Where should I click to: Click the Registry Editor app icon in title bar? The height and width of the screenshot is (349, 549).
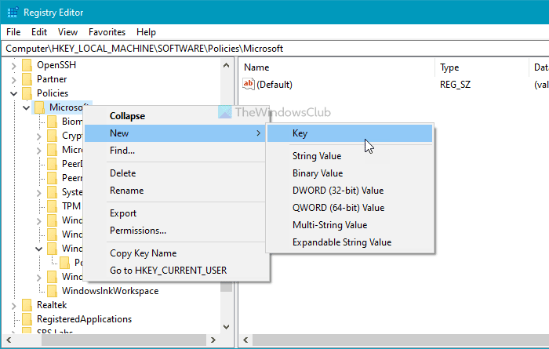pos(13,13)
